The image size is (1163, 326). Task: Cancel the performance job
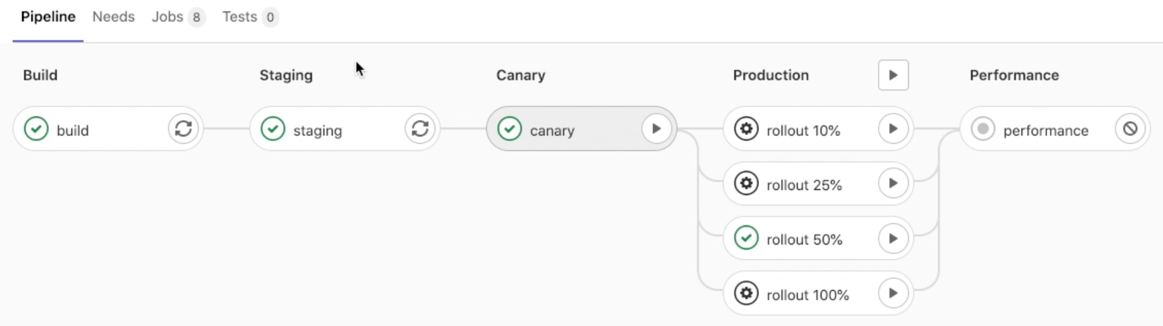(x=1130, y=129)
